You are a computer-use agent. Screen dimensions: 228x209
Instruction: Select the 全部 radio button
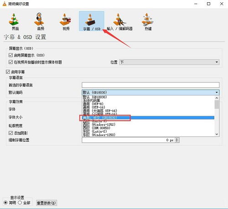tap(20, 203)
